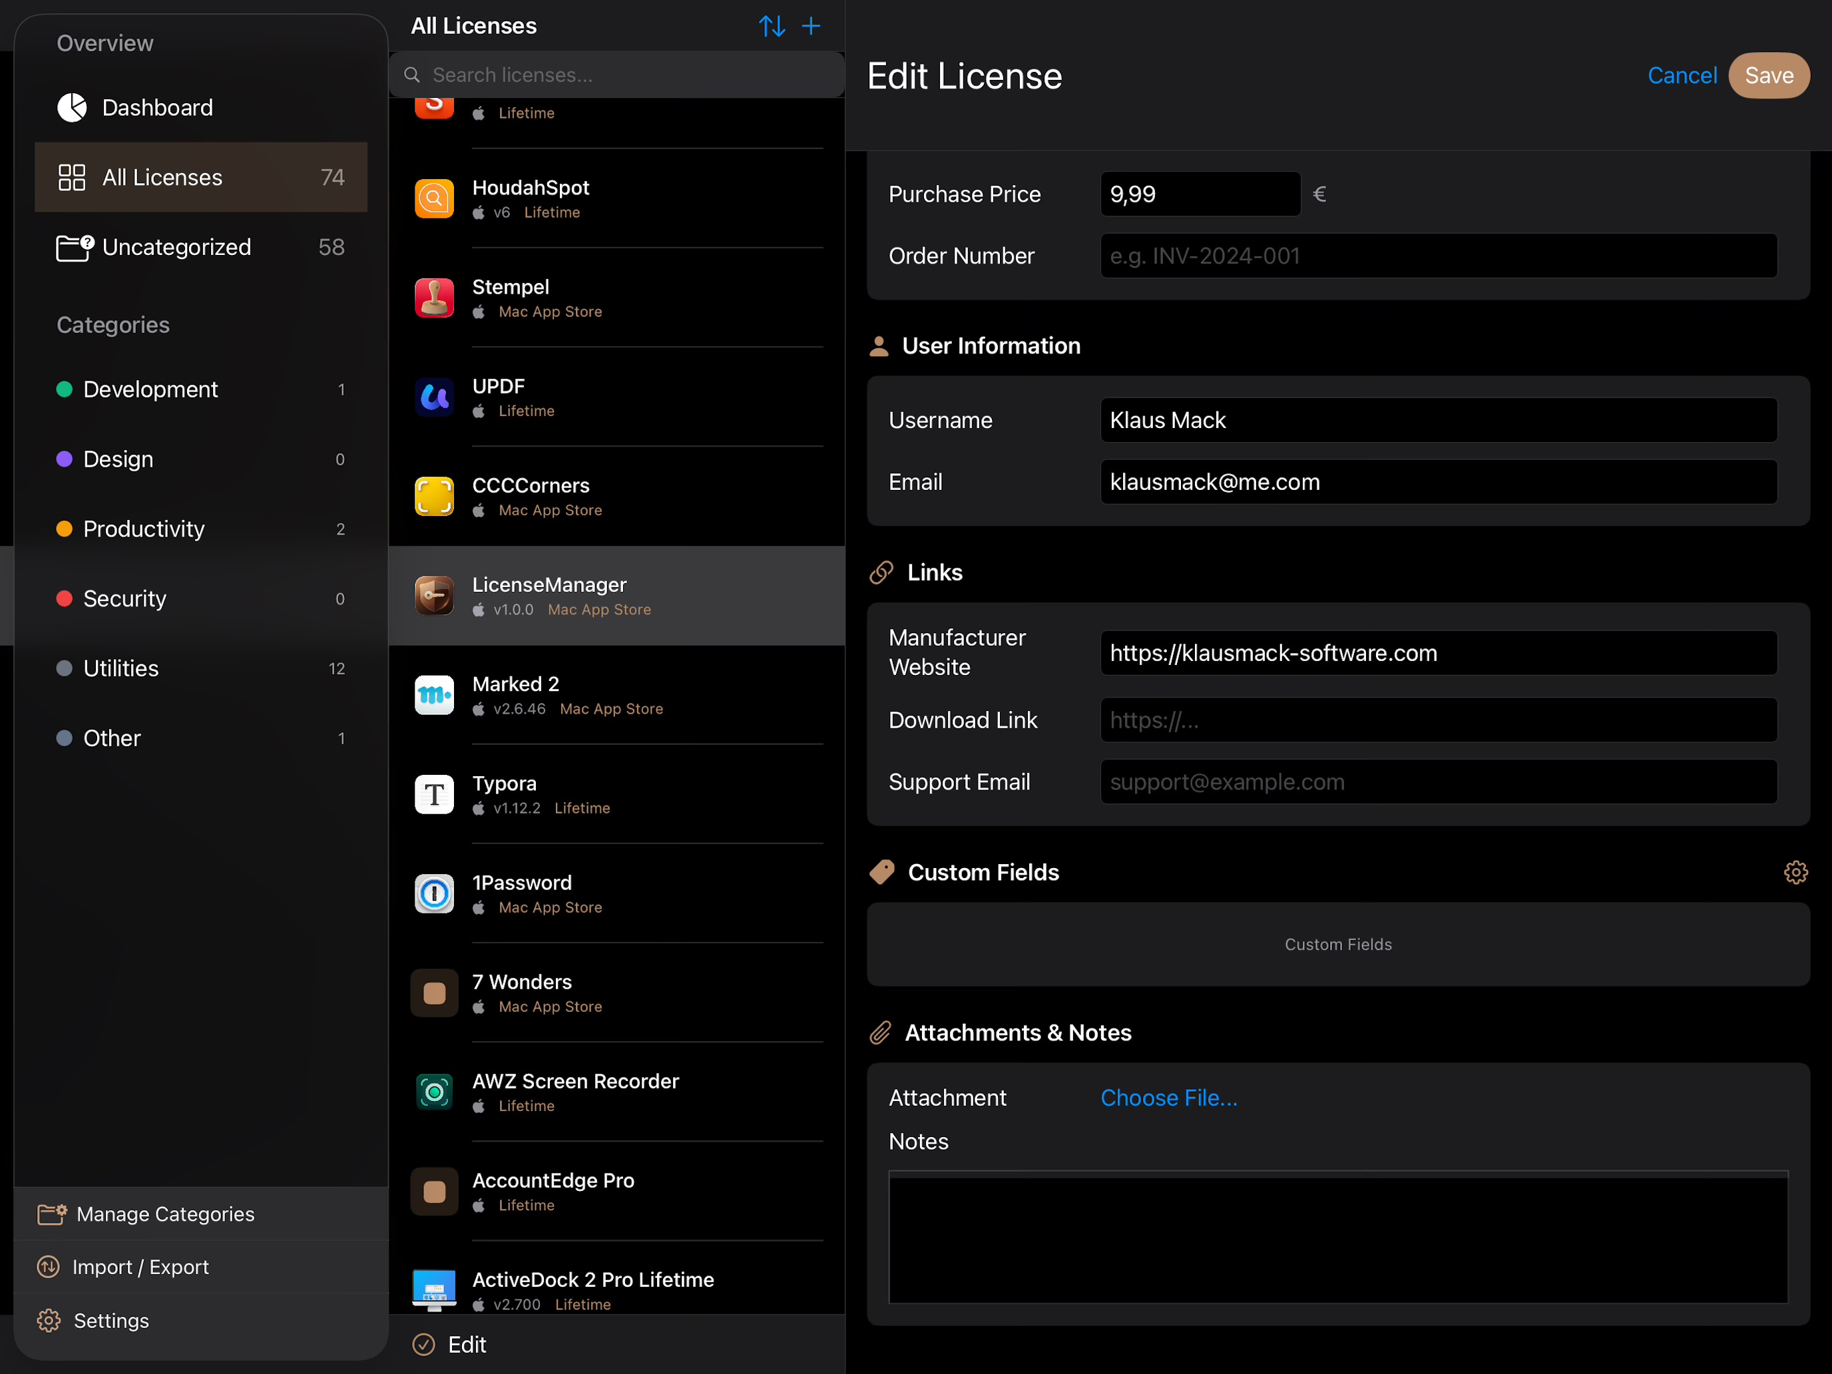Click the Custom Fields tag icon
The height and width of the screenshot is (1374, 1832).
(x=882, y=872)
